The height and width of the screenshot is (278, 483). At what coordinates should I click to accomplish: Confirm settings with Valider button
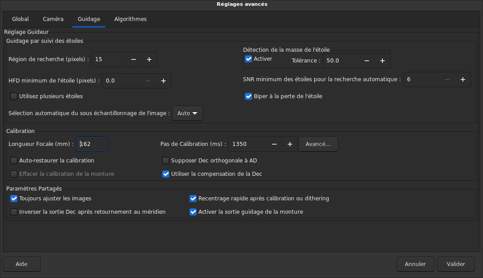pyautogui.click(x=456, y=264)
